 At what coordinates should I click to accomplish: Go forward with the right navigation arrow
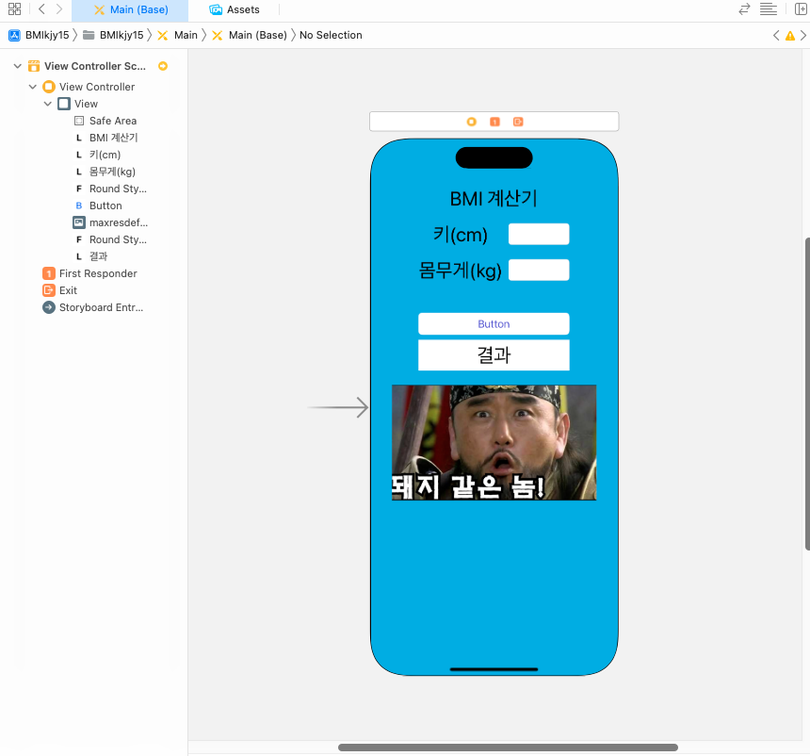click(x=59, y=9)
